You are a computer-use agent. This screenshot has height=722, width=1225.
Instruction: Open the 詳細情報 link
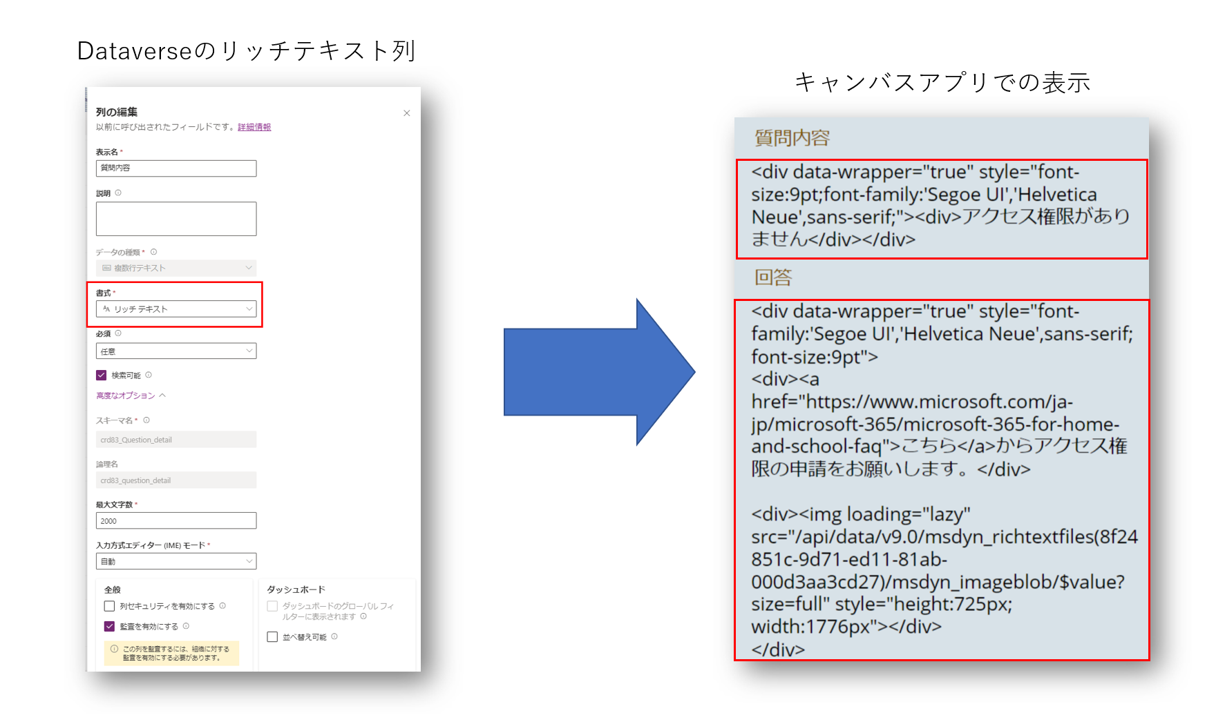[254, 127]
